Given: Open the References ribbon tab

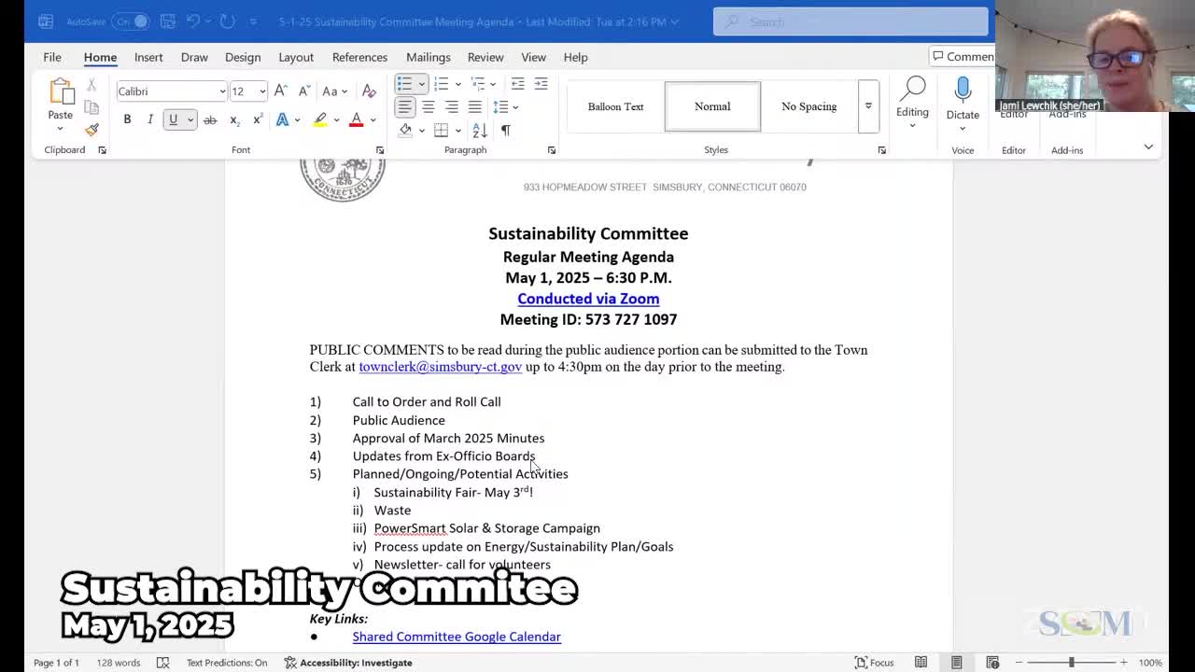Looking at the screenshot, I should pyautogui.click(x=359, y=57).
